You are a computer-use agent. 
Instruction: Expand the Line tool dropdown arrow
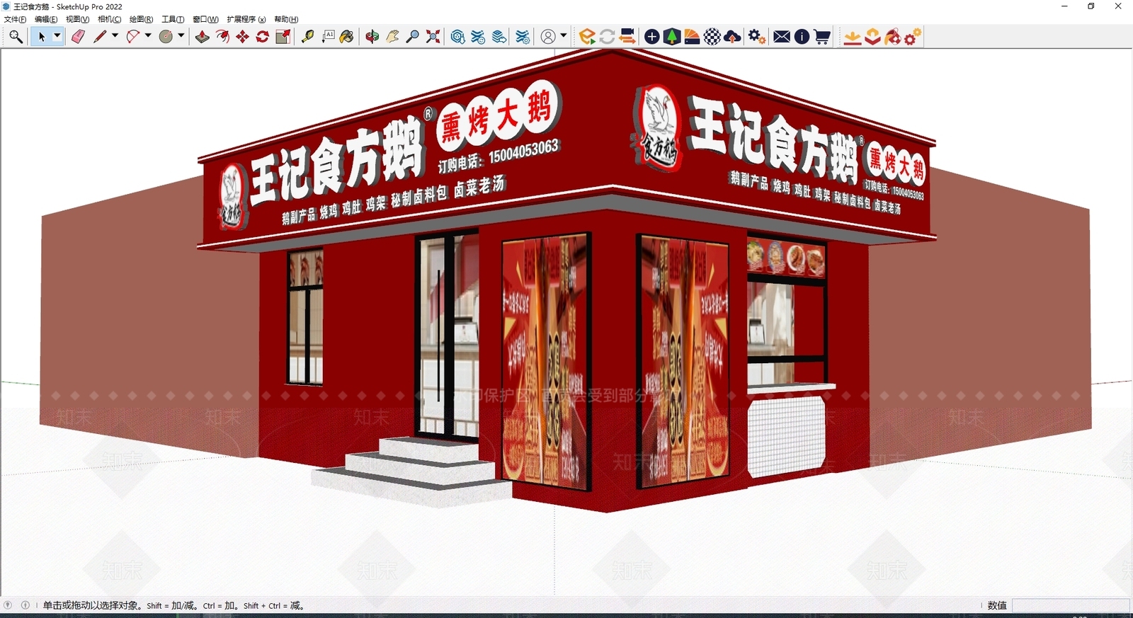tap(115, 36)
